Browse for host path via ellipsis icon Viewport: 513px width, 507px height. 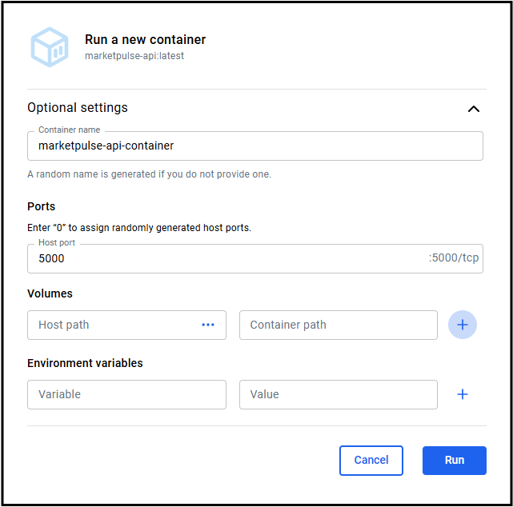(208, 325)
